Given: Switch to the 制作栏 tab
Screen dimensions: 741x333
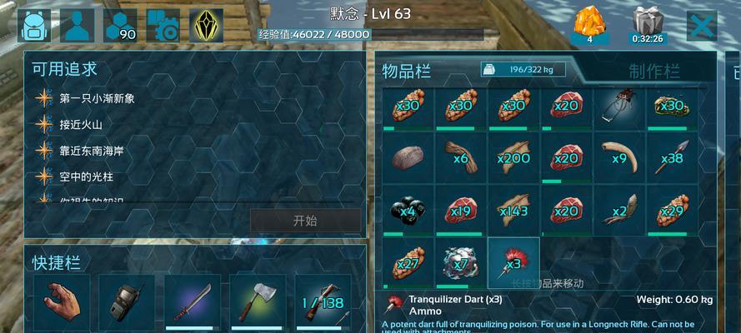Looking at the screenshot, I should tap(654, 72).
